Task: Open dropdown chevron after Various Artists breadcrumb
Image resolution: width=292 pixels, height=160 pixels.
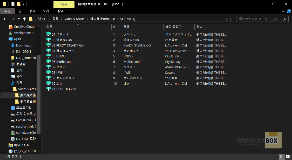Action: [87, 19]
